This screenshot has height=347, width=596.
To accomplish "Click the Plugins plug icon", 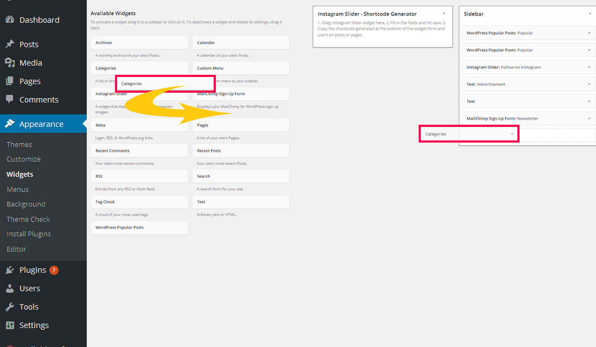I will click(10, 270).
